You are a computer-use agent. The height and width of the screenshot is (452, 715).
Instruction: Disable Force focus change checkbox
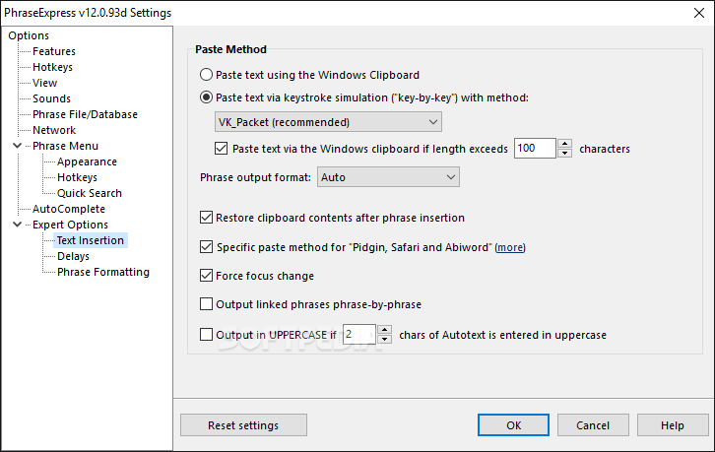206,276
